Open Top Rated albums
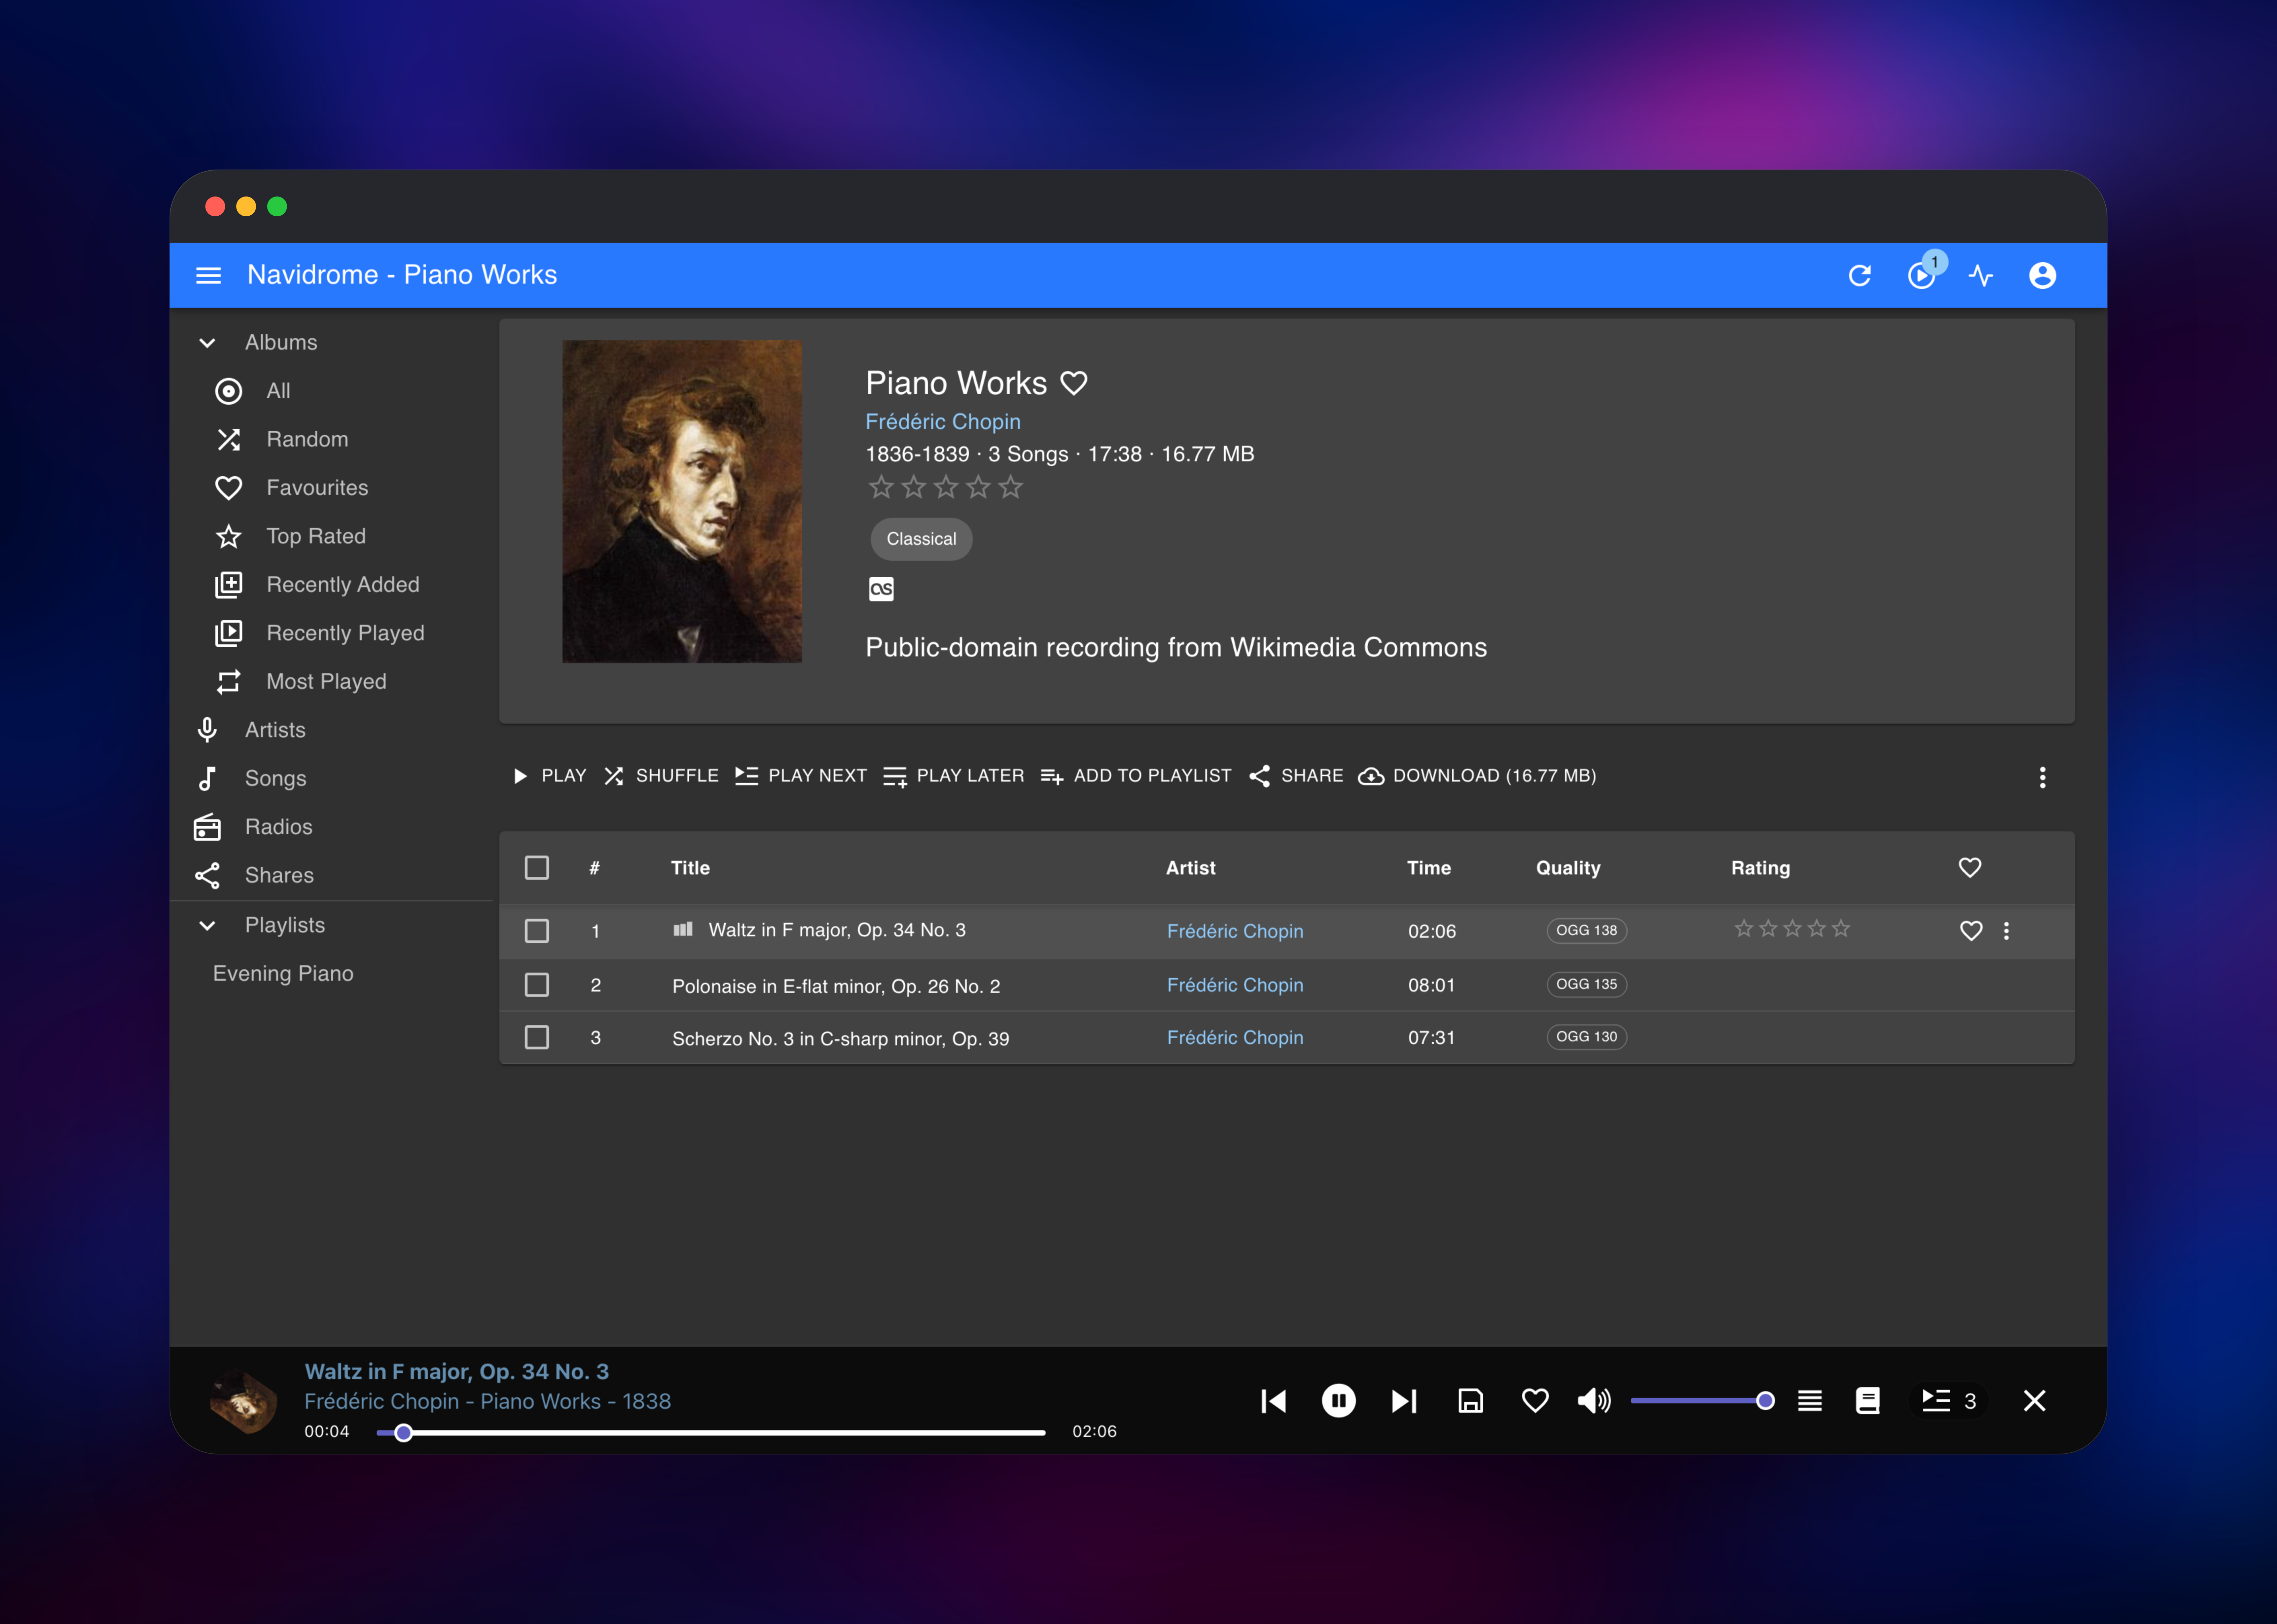Viewport: 2277px width, 1624px height. tap(331, 536)
